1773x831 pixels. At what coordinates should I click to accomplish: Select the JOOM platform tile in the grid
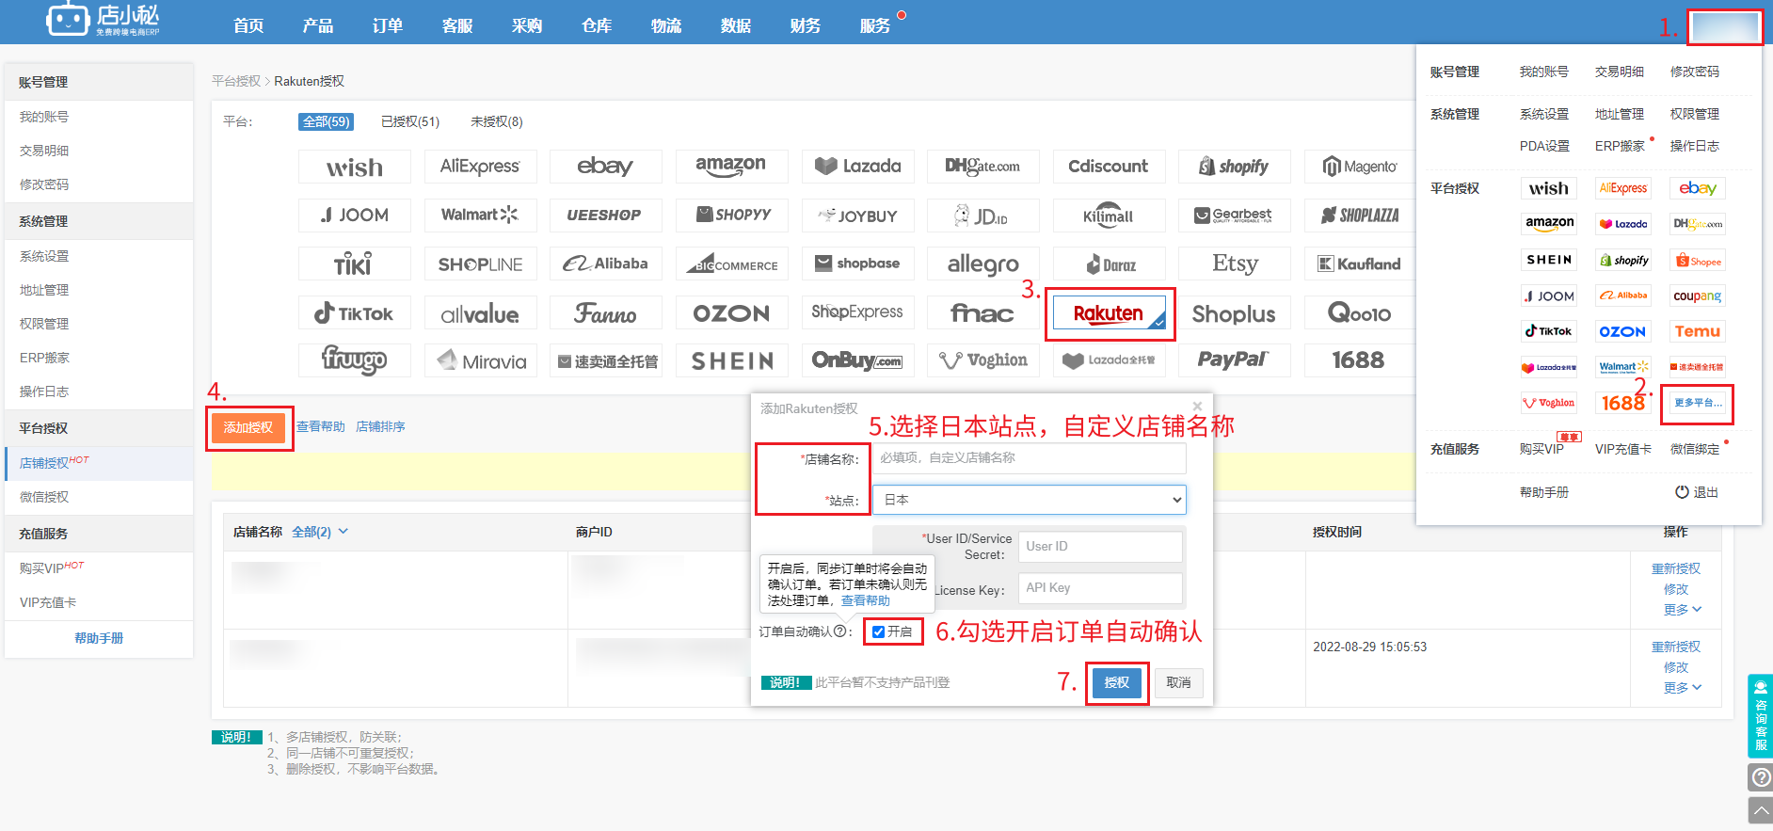pyautogui.click(x=355, y=216)
